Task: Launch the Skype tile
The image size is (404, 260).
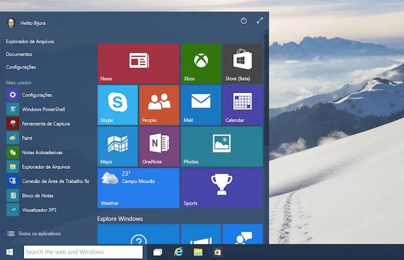Action: (117, 105)
